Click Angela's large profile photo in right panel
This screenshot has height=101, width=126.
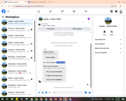tap(108, 21)
